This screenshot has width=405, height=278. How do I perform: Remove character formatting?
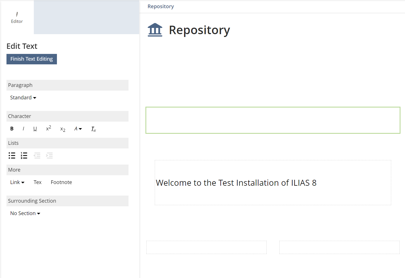click(x=93, y=129)
